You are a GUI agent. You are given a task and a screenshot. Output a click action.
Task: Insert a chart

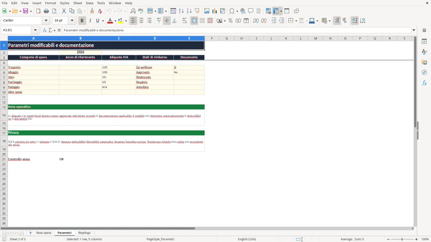pyautogui.click(x=214, y=11)
